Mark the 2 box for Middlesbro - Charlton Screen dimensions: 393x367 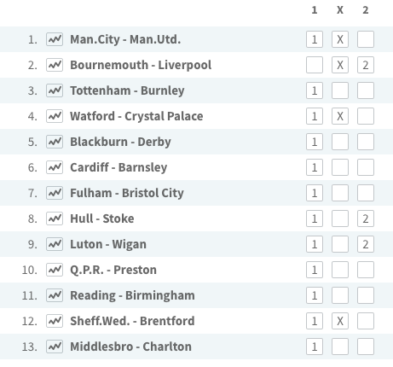(x=366, y=347)
